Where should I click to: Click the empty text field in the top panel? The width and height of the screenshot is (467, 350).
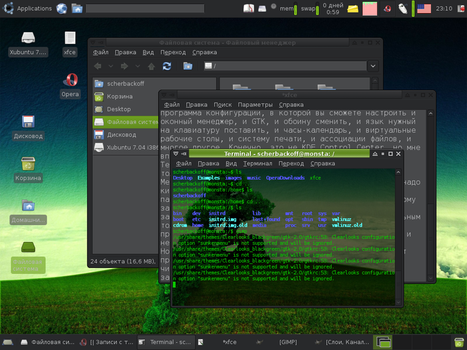145,8
